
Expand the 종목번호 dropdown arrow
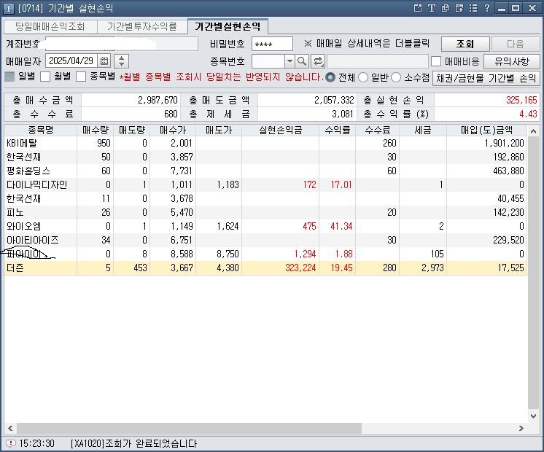(290, 61)
